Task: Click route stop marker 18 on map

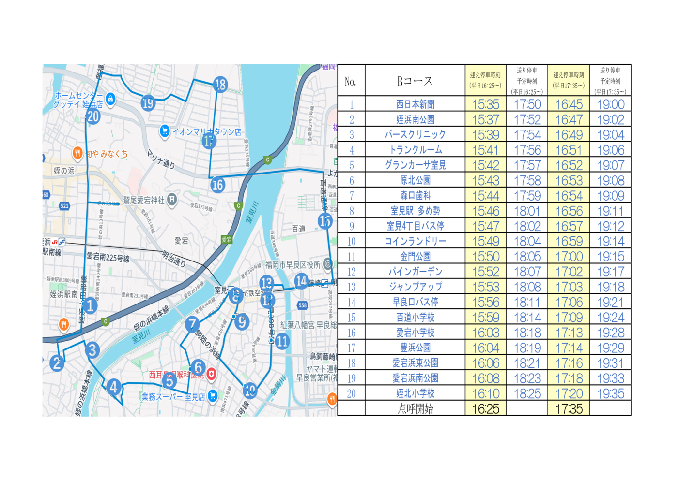Action: (x=220, y=85)
